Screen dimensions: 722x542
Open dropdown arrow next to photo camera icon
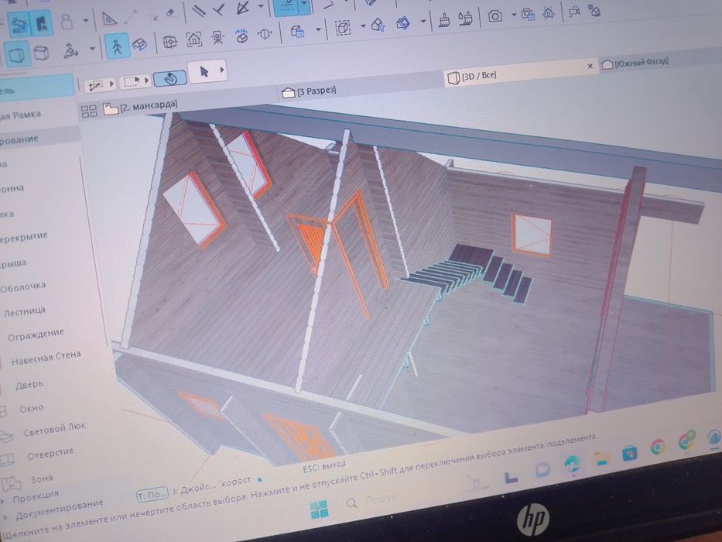click(513, 15)
